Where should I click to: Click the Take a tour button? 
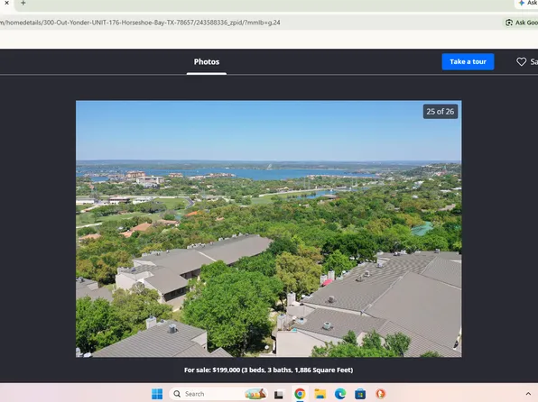468,61
